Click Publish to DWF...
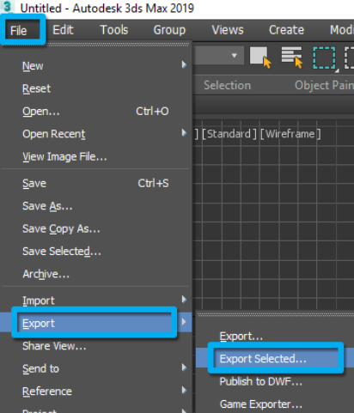This screenshot has width=354, height=413. click(x=275, y=381)
